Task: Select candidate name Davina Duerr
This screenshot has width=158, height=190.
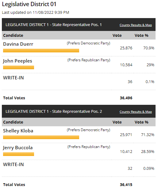Action: pyautogui.click(x=18, y=44)
